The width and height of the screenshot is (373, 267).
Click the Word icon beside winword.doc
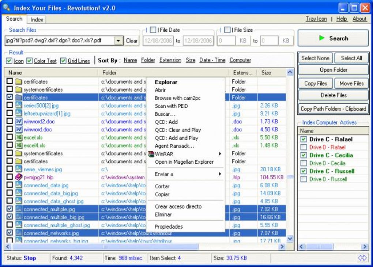pos(19,129)
